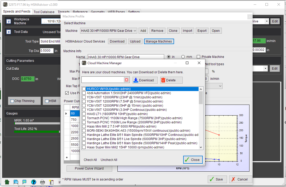Switch to the Tool Database tab
Viewport: 286px width, 187px height.
pos(44,12)
